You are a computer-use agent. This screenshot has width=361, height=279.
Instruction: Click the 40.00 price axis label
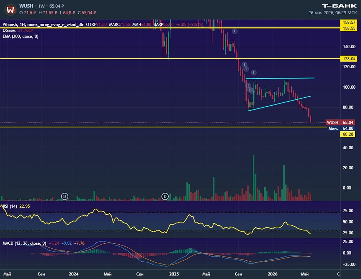point(348,147)
